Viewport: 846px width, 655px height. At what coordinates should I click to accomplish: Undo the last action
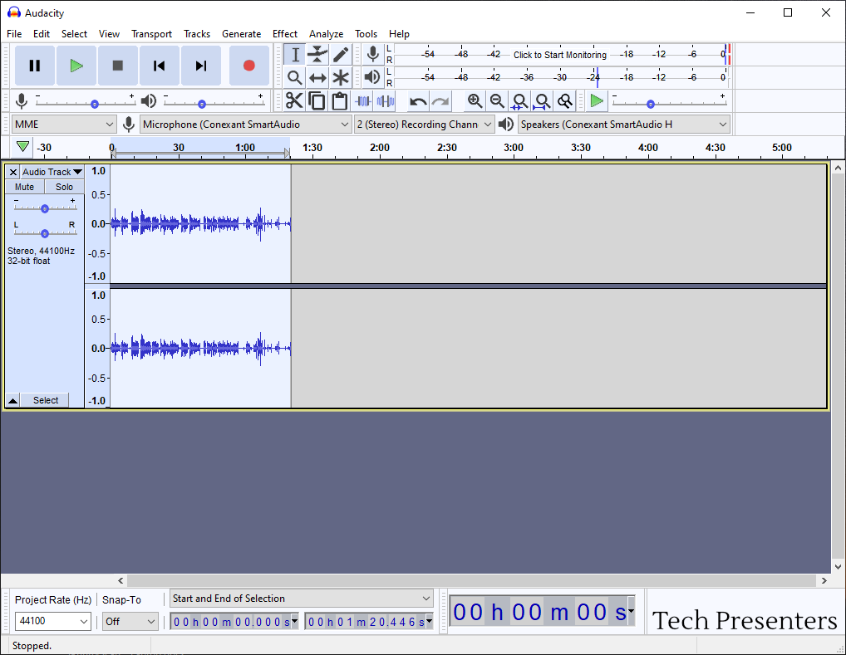[418, 100]
